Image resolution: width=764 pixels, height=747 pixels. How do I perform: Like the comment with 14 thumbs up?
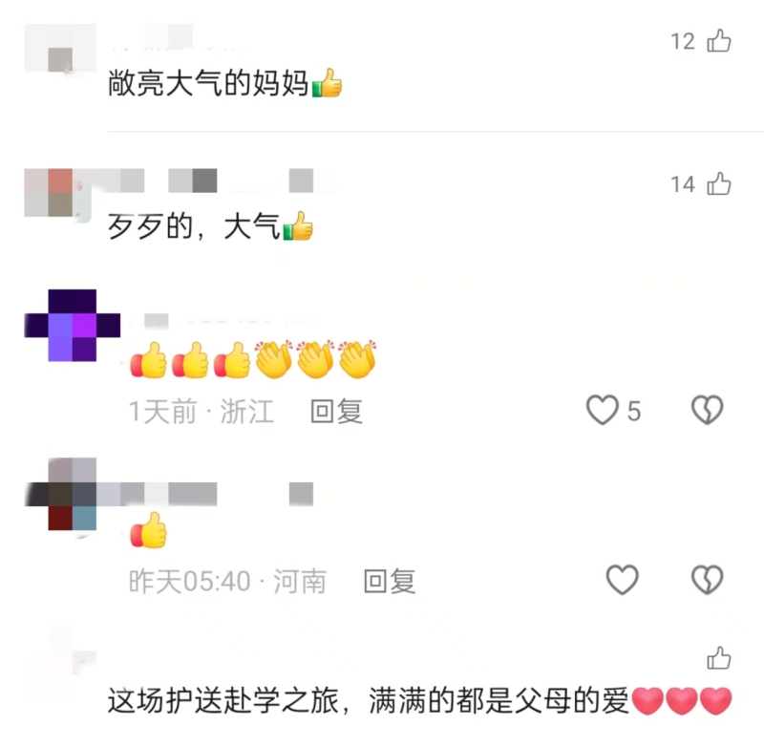point(719,183)
